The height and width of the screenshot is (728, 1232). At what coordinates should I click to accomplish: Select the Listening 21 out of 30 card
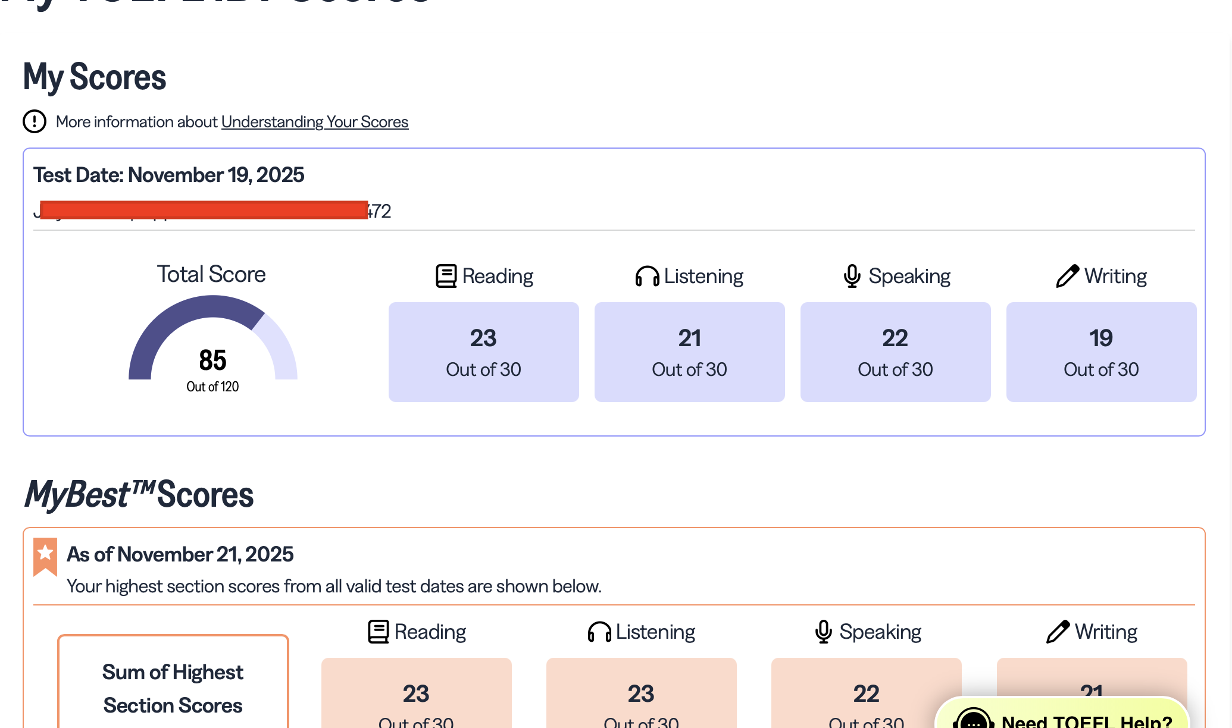click(689, 352)
